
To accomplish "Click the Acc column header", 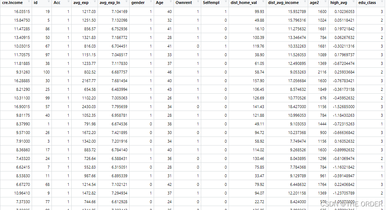I will click(57, 3).
